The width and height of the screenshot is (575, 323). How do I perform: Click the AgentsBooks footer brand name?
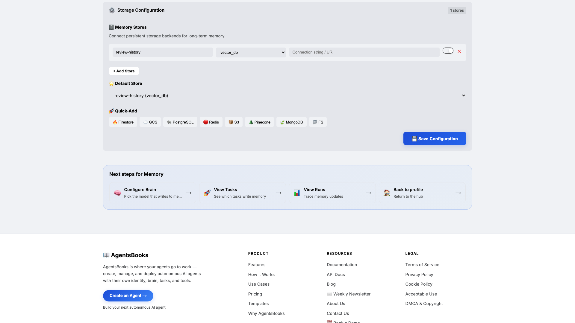pyautogui.click(x=130, y=255)
